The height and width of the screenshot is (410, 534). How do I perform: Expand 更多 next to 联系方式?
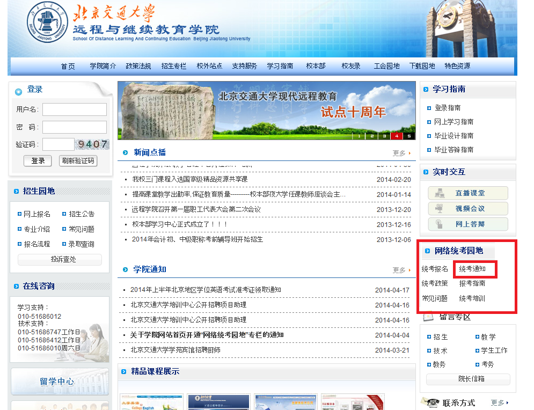pyautogui.click(x=499, y=403)
